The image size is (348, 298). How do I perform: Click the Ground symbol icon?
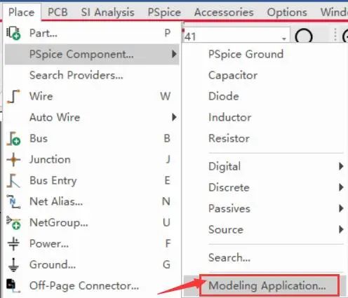[13, 265]
